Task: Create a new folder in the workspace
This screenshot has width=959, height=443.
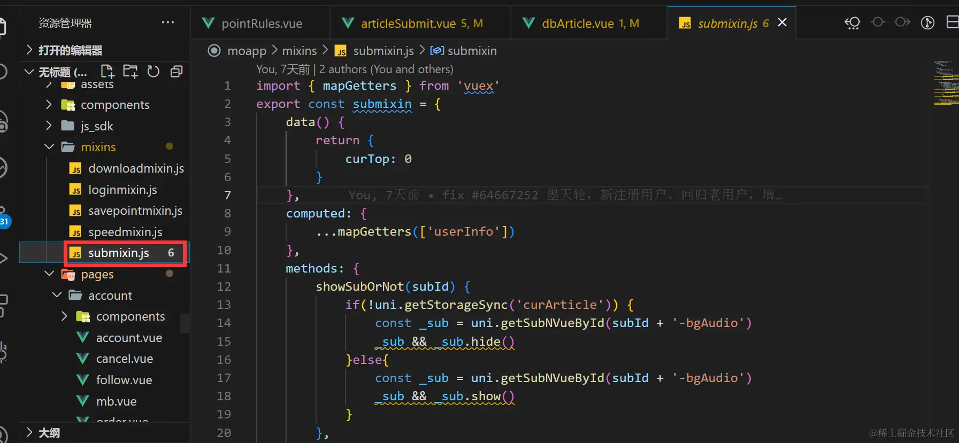Action: pos(130,72)
